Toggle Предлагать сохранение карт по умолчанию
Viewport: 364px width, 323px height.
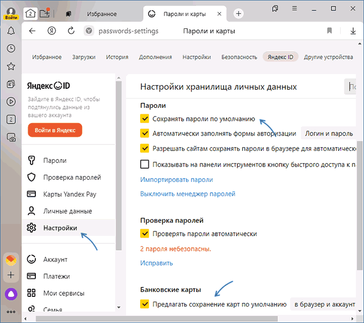click(x=145, y=304)
